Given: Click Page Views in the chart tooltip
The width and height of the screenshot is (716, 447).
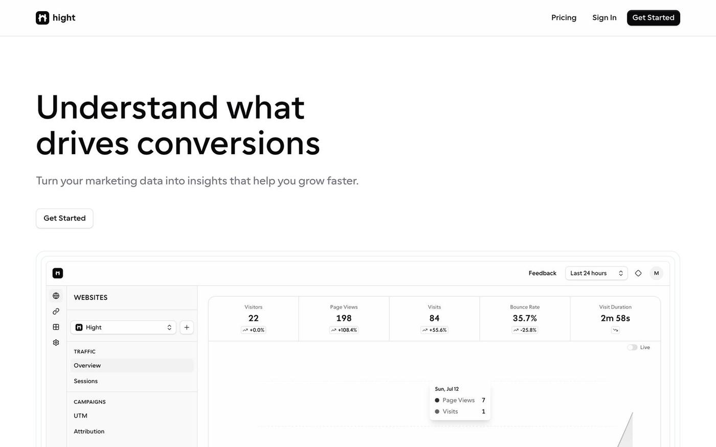Looking at the screenshot, I should (459, 401).
